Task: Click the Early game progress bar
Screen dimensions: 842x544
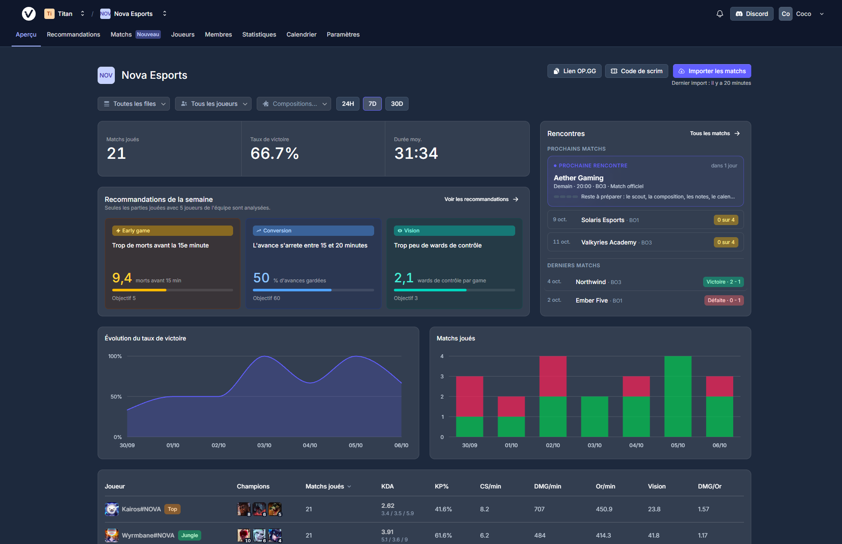Action: (x=172, y=290)
